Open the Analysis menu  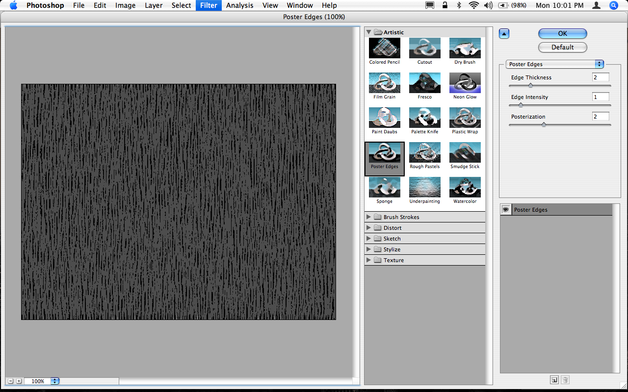click(240, 5)
